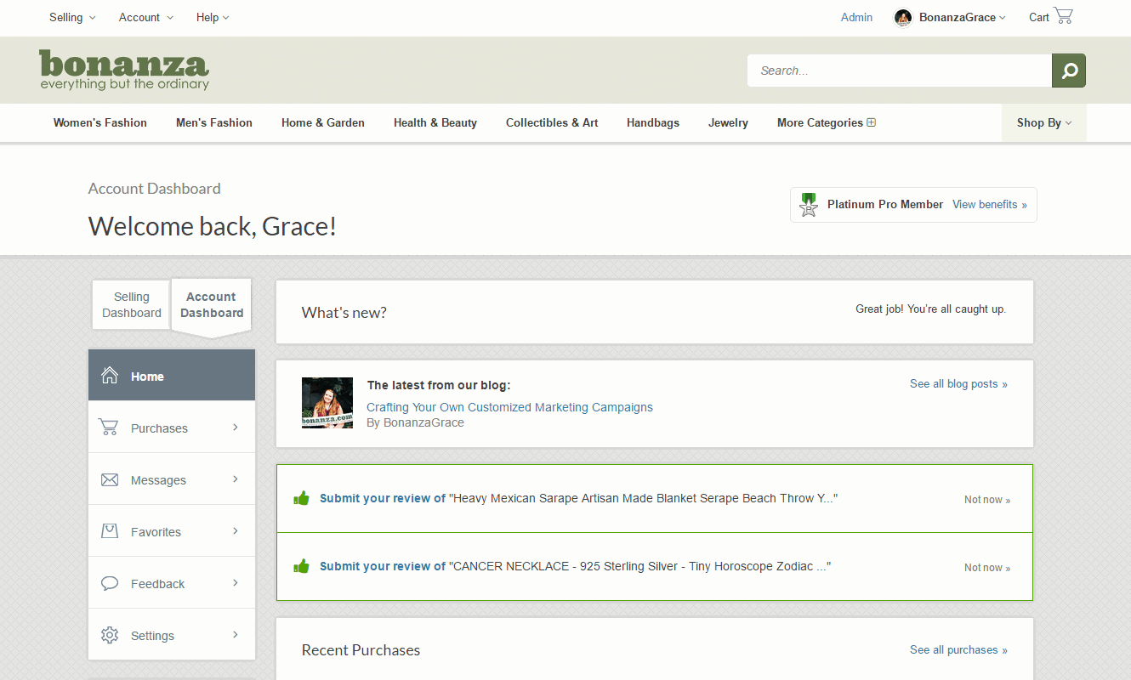This screenshot has width=1131, height=680.
Task: Open Men's Fashion category
Action: [214, 122]
